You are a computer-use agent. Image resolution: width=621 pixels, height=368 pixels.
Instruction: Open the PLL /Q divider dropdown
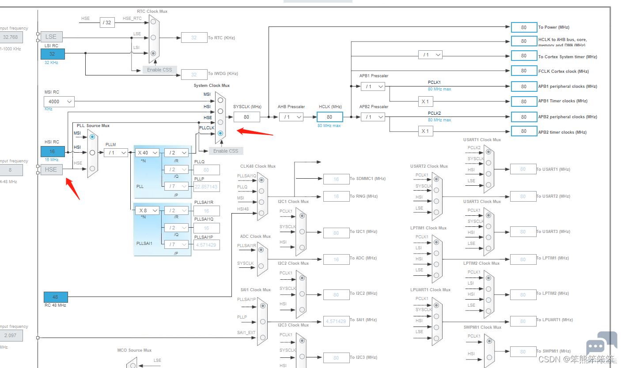tap(176, 169)
